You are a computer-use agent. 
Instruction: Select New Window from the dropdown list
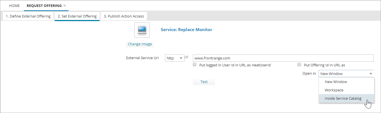click(336, 82)
